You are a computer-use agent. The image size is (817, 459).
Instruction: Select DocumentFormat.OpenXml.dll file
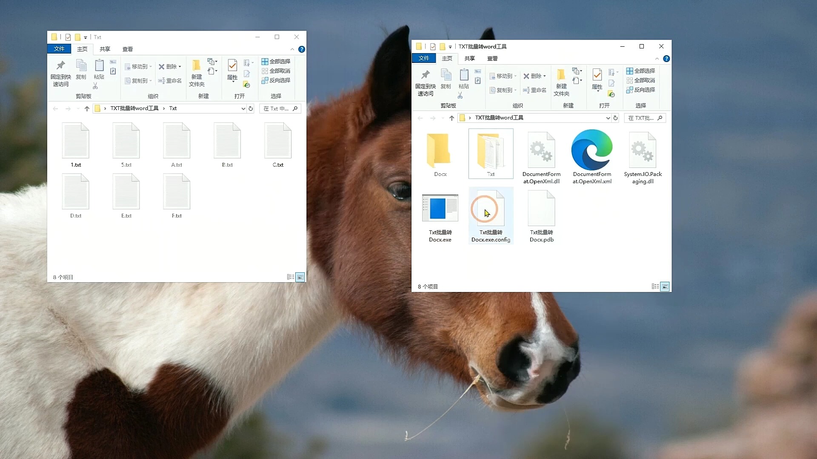541,158
